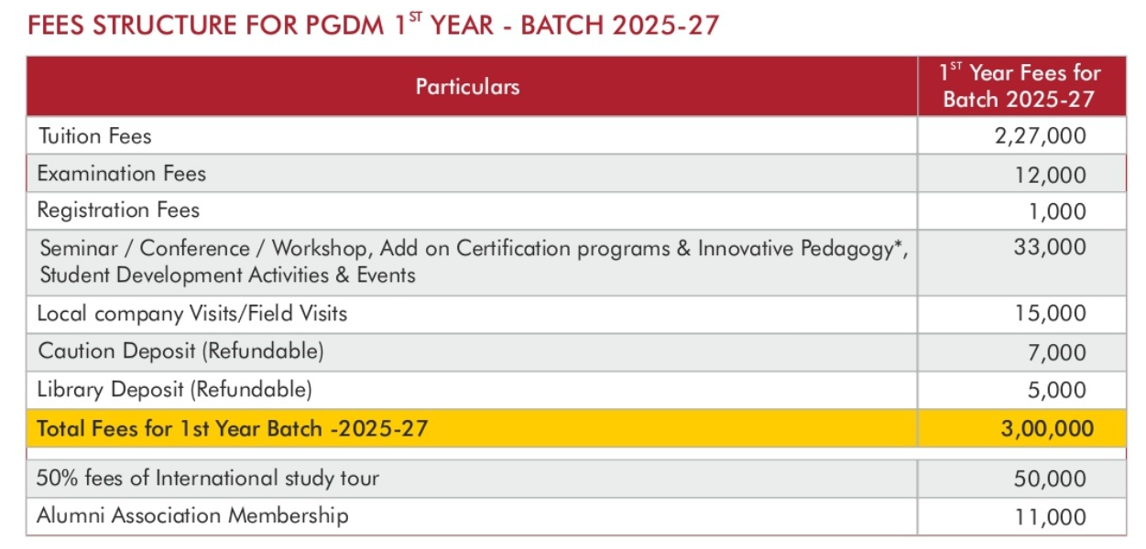Select the Library Deposit (Refundable) label
This screenshot has width=1146, height=549.
pyautogui.click(x=175, y=390)
